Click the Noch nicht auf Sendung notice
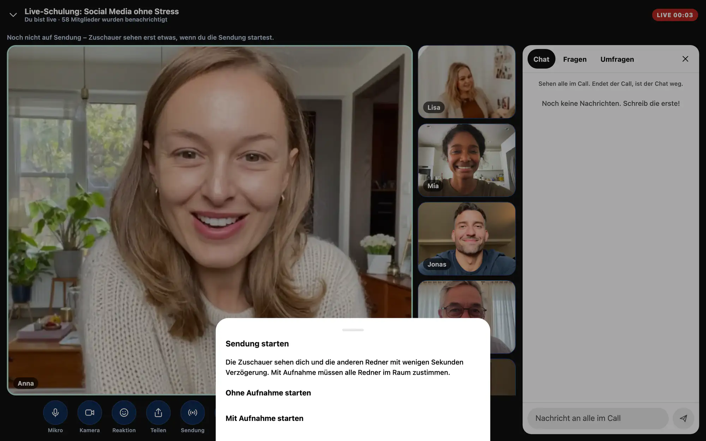The width and height of the screenshot is (706, 441). click(x=140, y=37)
